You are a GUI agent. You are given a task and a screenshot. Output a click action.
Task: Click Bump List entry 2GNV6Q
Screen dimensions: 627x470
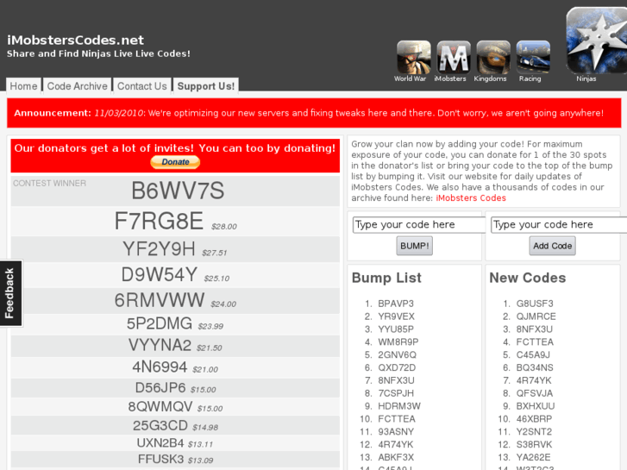coord(397,354)
